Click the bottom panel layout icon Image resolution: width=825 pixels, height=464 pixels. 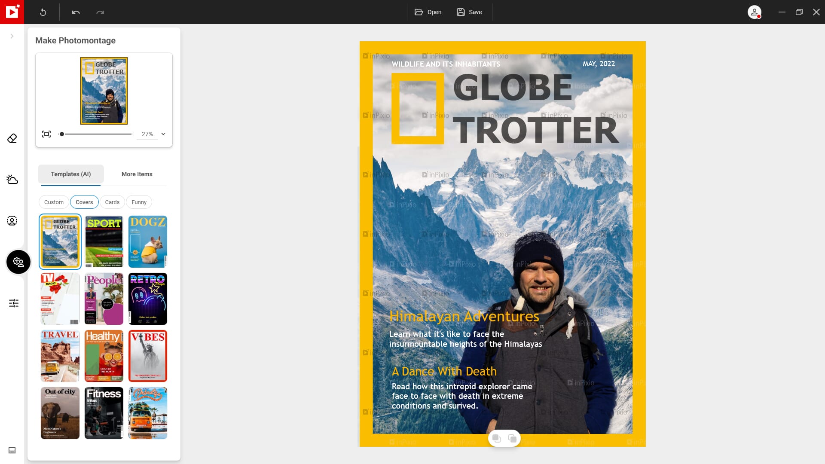click(12, 450)
